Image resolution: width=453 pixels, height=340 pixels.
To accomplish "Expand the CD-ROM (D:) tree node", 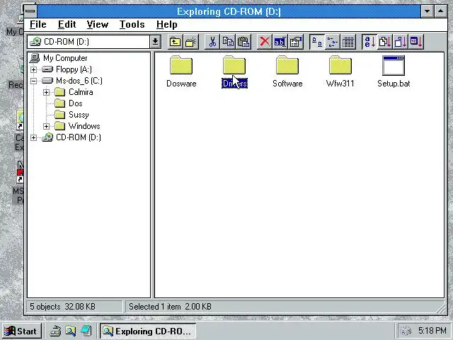I will tap(33, 137).
